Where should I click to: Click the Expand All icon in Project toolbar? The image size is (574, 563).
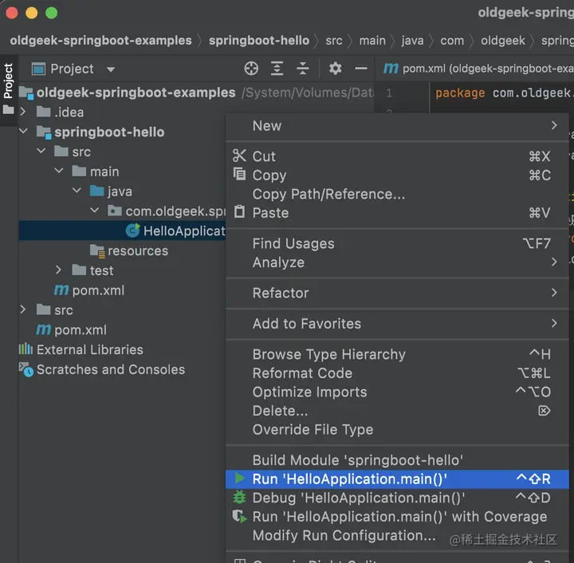[277, 69]
